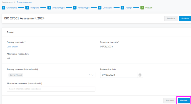Click the step 2 Template number icon
The height and width of the screenshot is (104, 191).
click(x=27, y=8)
